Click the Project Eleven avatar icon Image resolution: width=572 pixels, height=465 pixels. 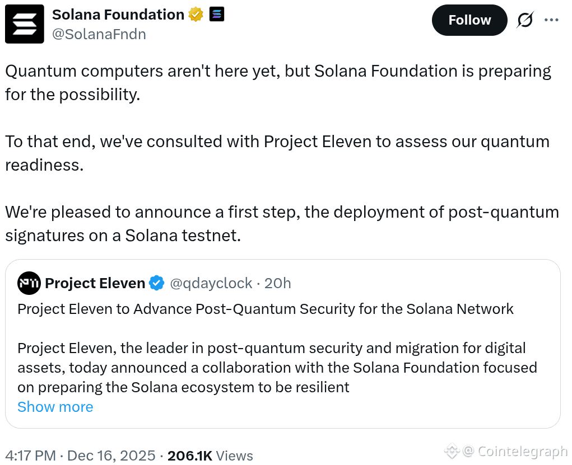tap(29, 283)
